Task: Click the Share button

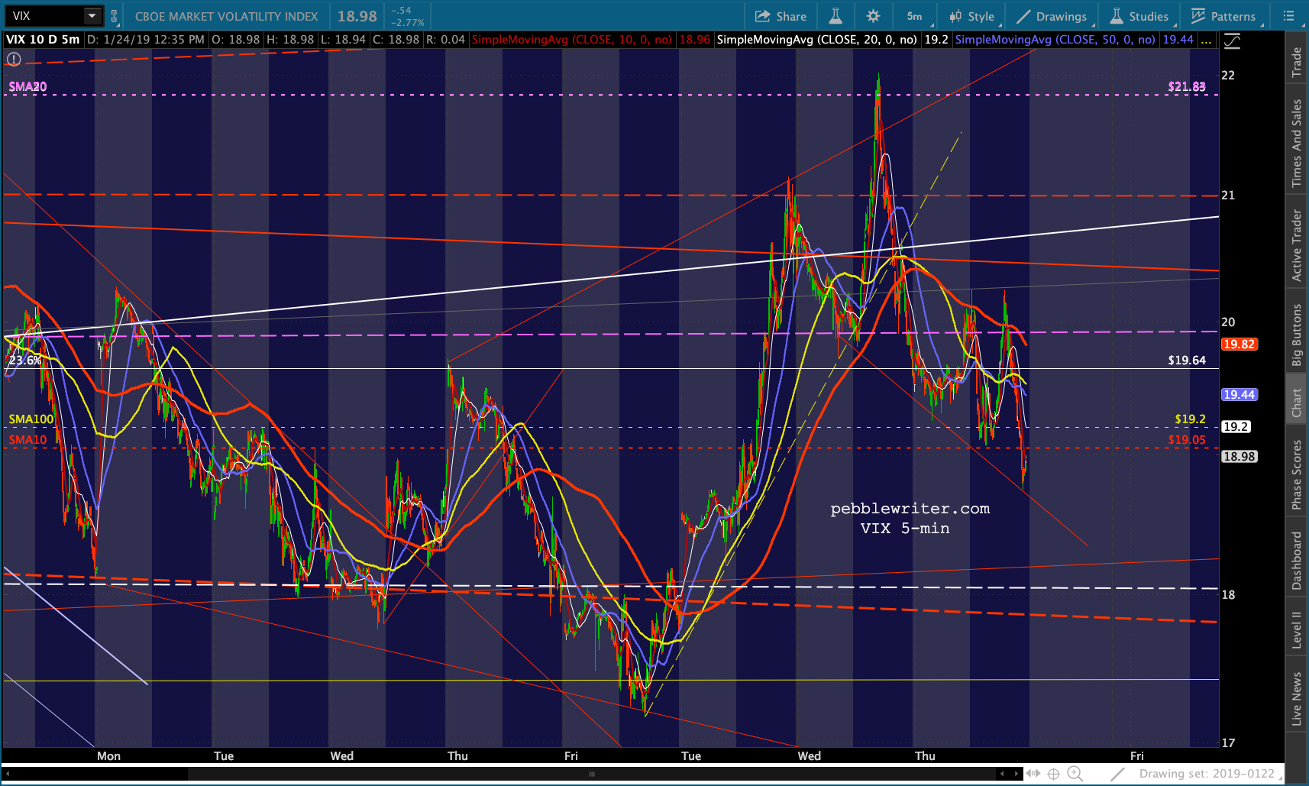Action: pos(781,16)
